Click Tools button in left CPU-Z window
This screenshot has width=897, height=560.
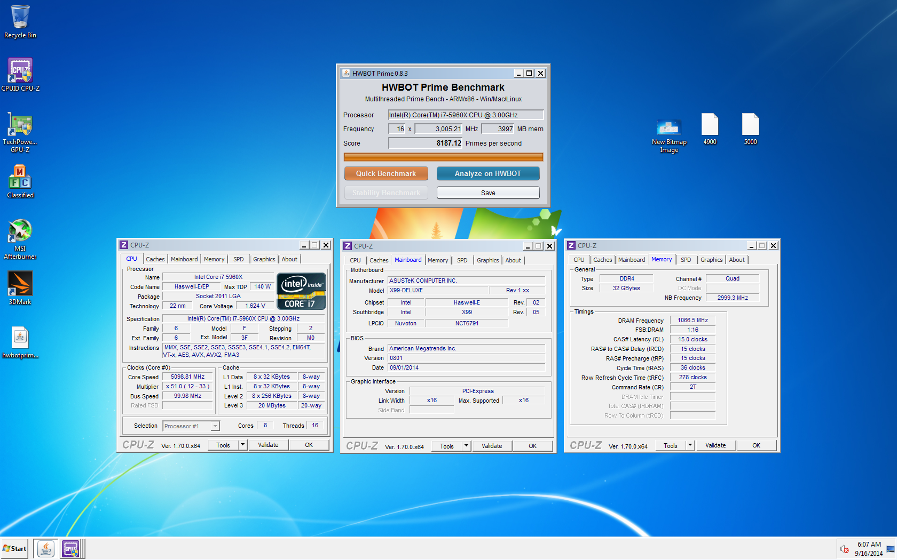coord(223,445)
